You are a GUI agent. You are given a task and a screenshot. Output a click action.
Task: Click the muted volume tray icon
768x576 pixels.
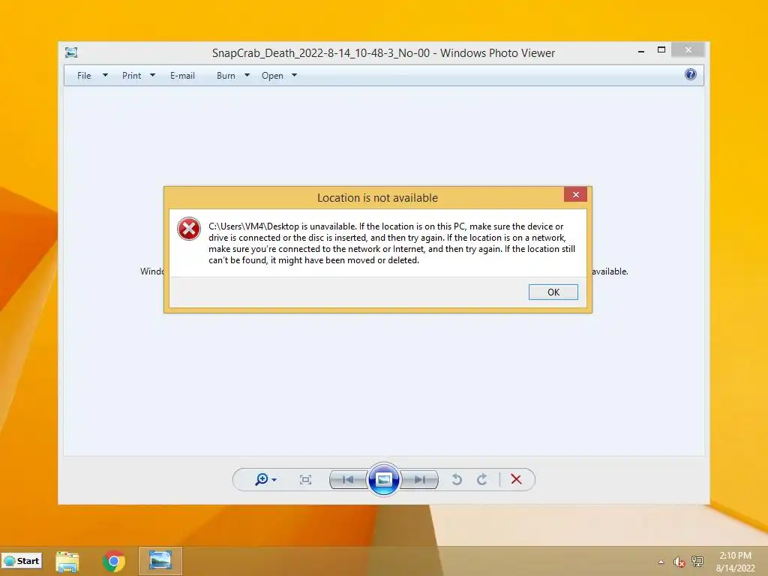(679, 562)
